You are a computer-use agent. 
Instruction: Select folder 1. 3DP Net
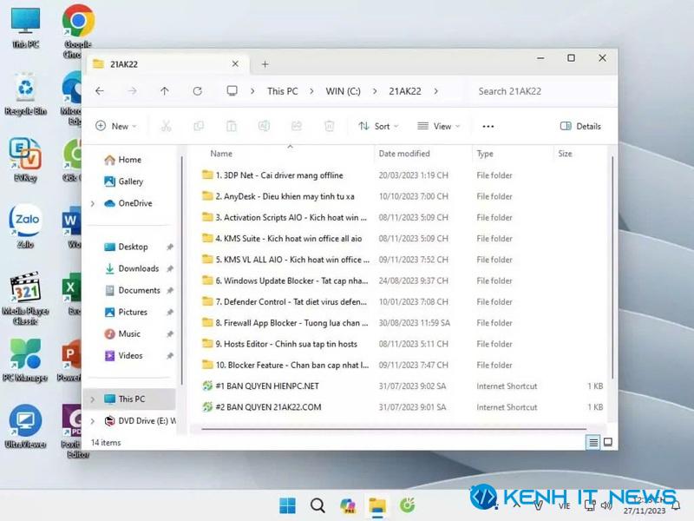[272, 175]
